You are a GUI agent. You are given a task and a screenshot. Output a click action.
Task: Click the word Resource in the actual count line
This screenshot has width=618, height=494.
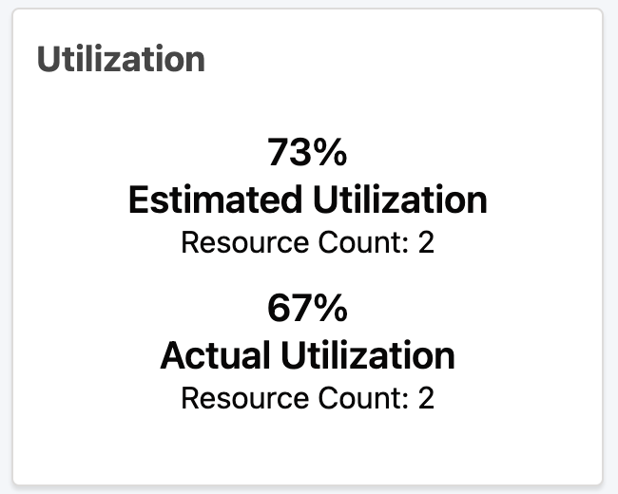(245, 398)
